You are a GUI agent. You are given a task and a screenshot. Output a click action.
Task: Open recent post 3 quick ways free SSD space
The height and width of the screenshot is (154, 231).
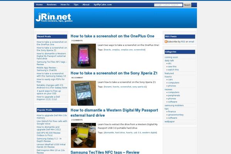[x=49, y=92]
